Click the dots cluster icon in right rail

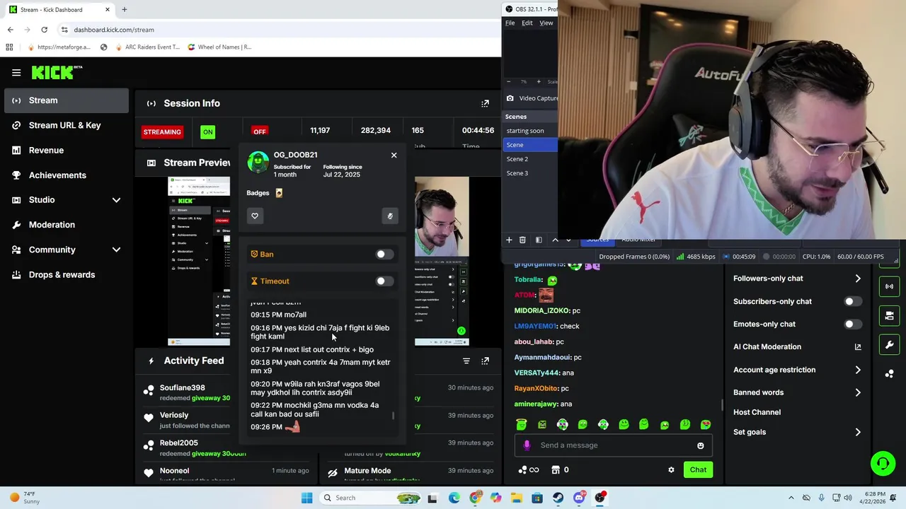tap(889, 373)
